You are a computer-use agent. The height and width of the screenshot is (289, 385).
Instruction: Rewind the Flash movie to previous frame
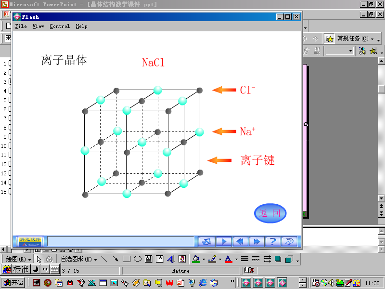click(240, 241)
